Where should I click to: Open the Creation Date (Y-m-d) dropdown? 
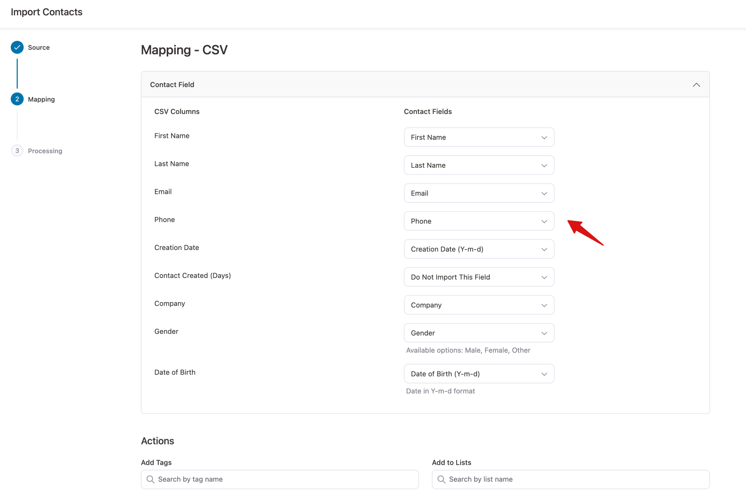tap(478, 249)
